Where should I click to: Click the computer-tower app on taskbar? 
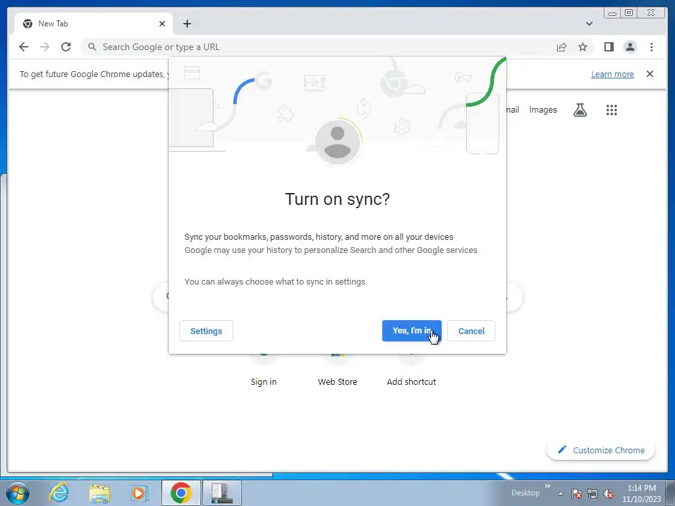(221, 493)
